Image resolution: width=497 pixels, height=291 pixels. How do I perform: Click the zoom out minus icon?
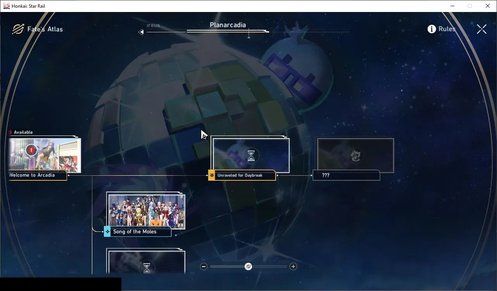(x=204, y=266)
